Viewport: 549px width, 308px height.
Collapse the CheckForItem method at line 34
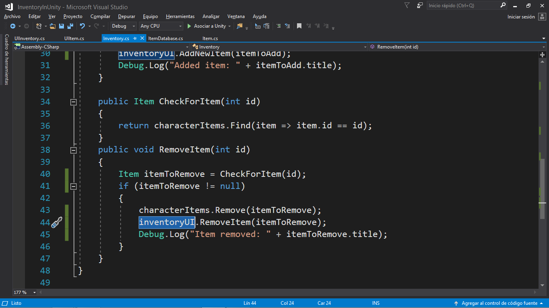point(74,101)
